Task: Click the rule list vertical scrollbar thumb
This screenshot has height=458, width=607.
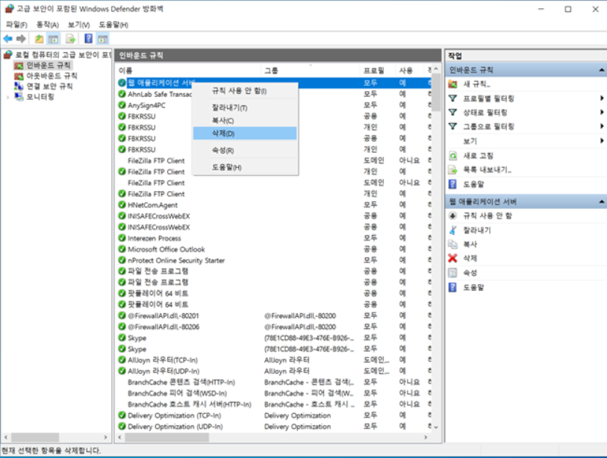Action: (436, 92)
